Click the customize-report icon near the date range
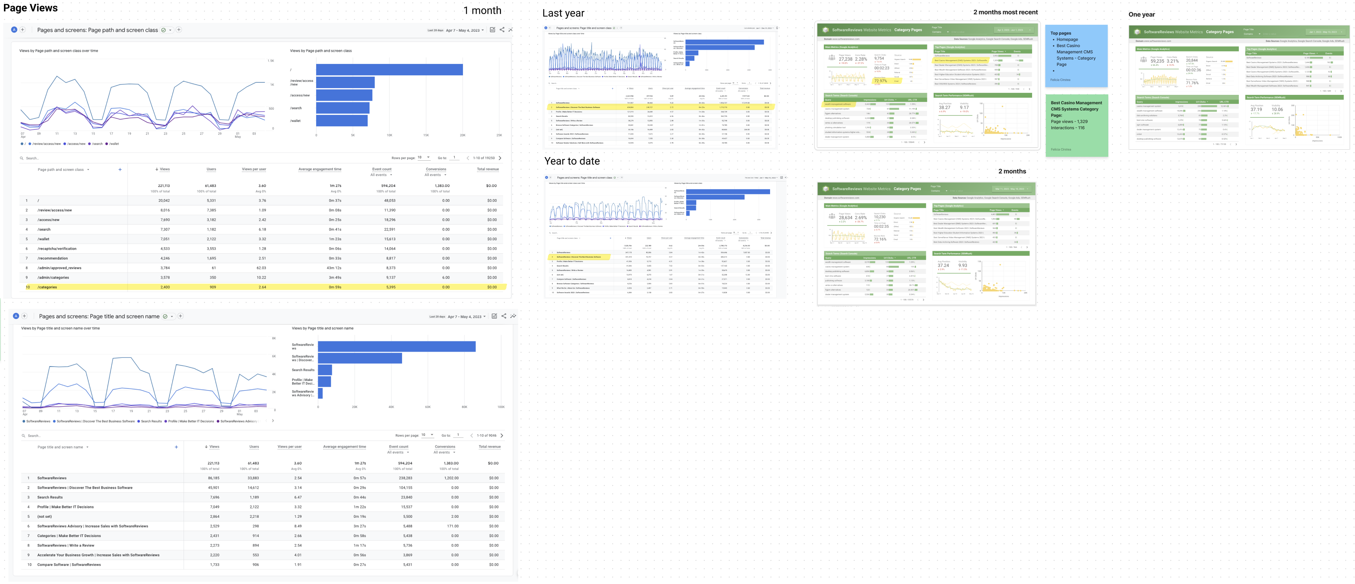Screen dimensions: 1355x584 coord(492,30)
